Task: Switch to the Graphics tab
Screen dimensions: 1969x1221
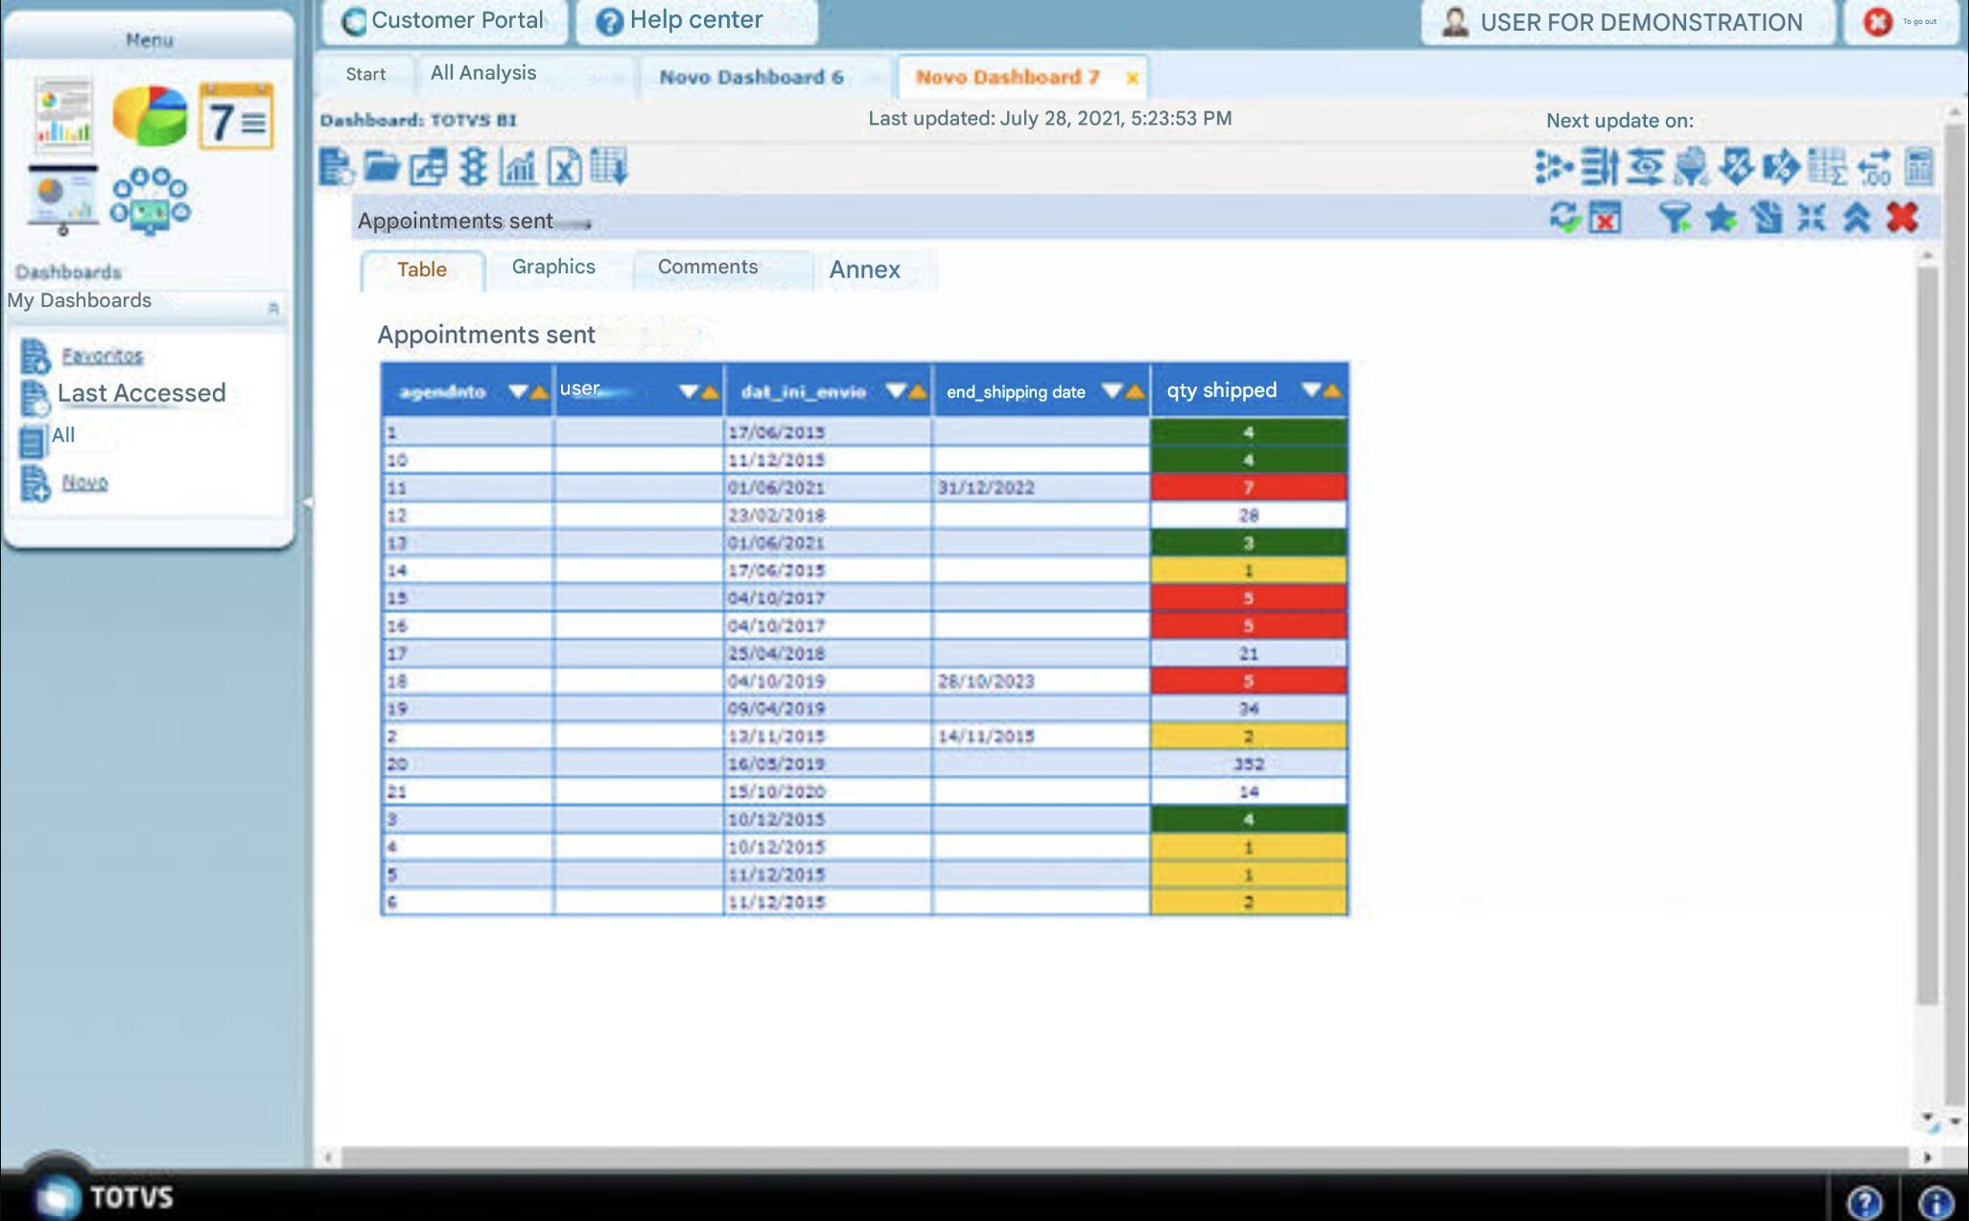Action: click(x=553, y=268)
